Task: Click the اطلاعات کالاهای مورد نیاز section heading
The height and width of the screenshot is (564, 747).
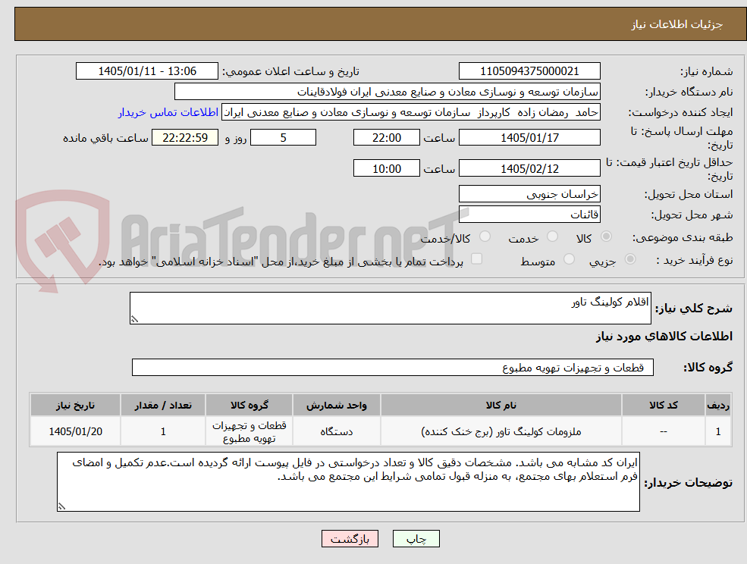Action: pos(664,337)
